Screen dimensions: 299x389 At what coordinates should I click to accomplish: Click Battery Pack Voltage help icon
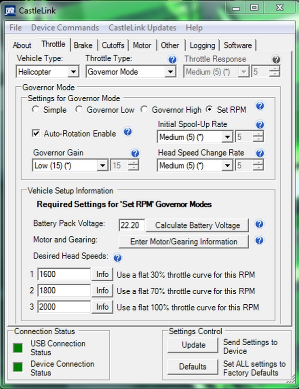pyautogui.click(x=259, y=224)
